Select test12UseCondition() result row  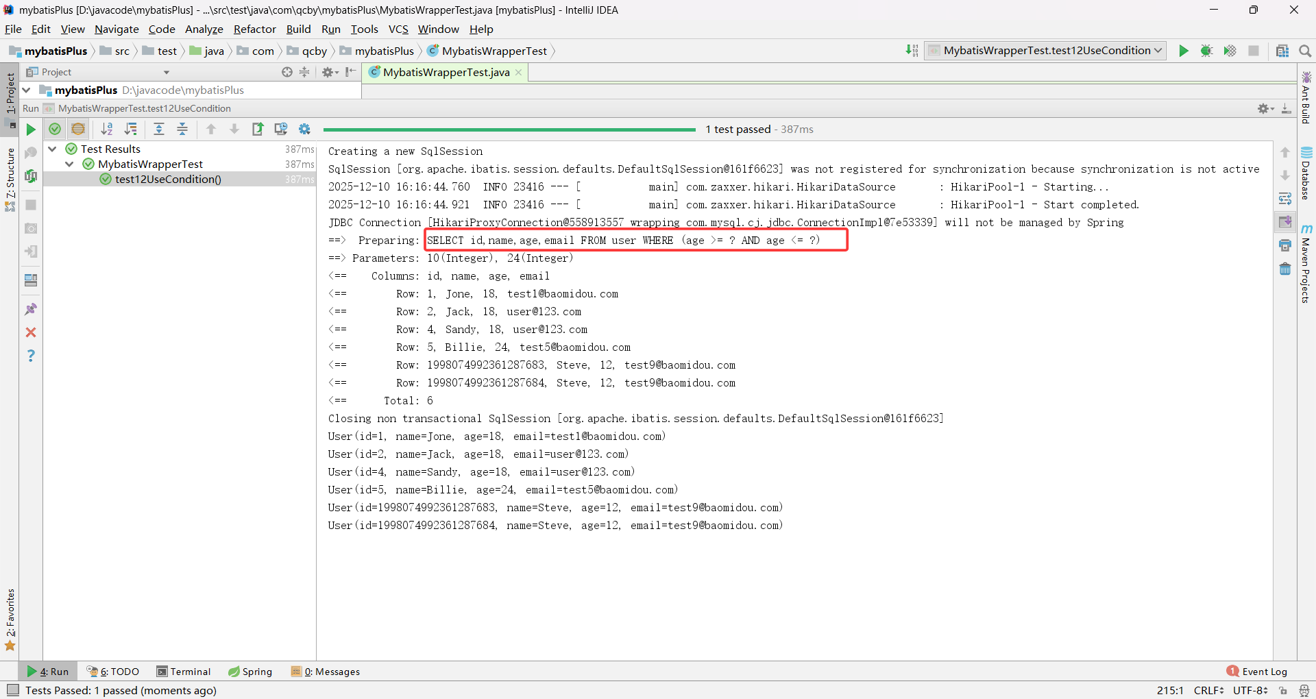click(x=180, y=179)
